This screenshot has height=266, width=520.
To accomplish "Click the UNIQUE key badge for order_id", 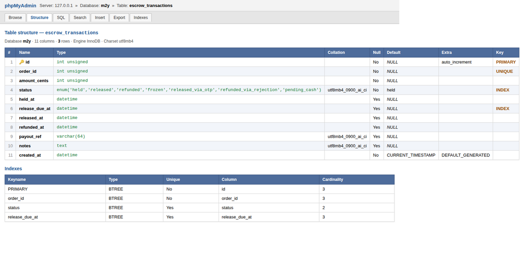I will [504, 71].
